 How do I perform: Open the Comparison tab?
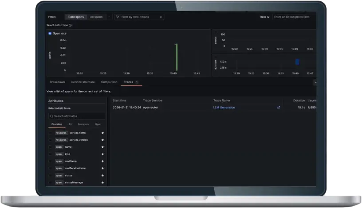(x=109, y=82)
